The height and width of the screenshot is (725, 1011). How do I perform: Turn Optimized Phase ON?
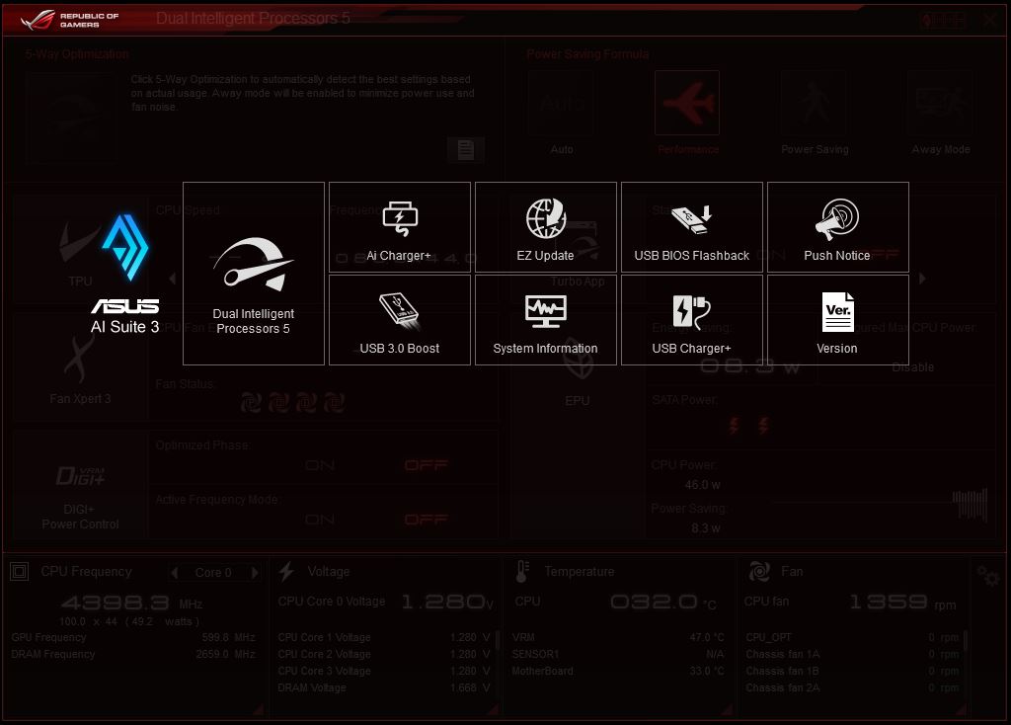click(x=320, y=465)
